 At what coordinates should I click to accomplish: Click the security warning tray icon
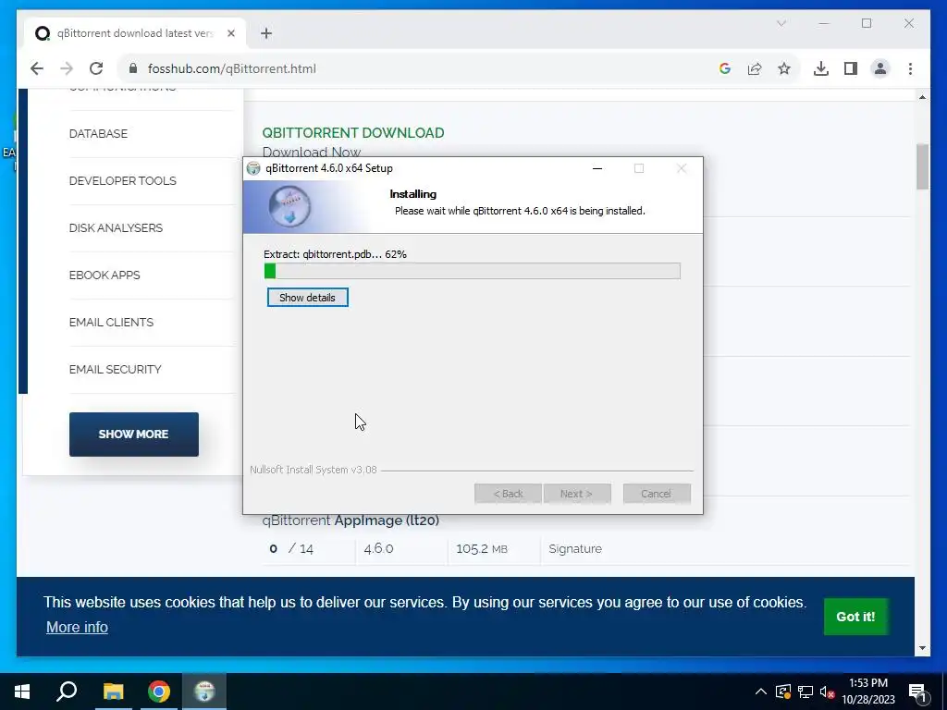[x=783, y=692]
